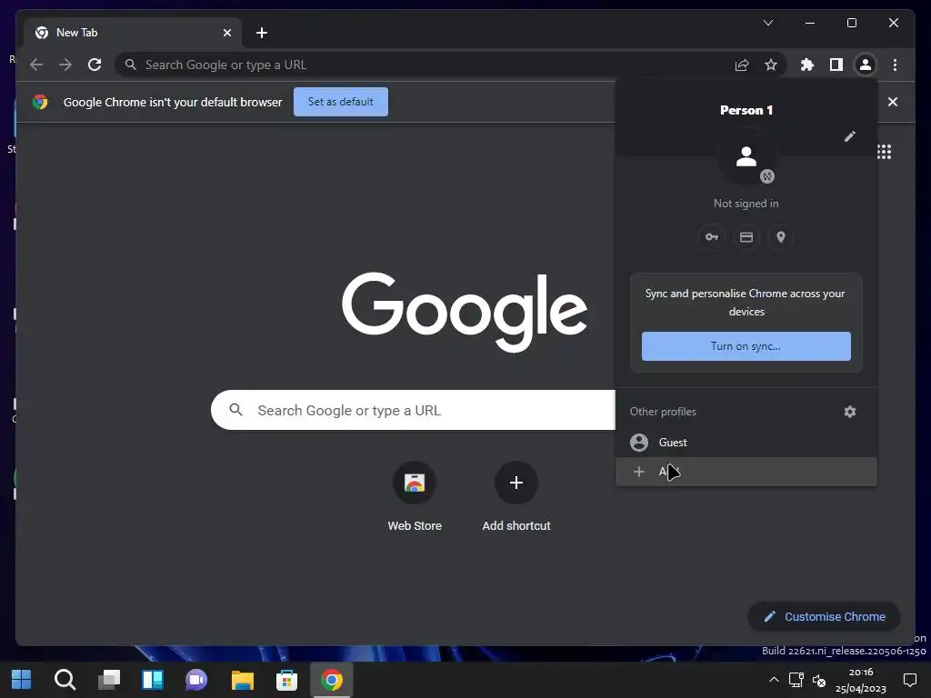Click Chrome icon on the taskbar

[x=331, y=680]
